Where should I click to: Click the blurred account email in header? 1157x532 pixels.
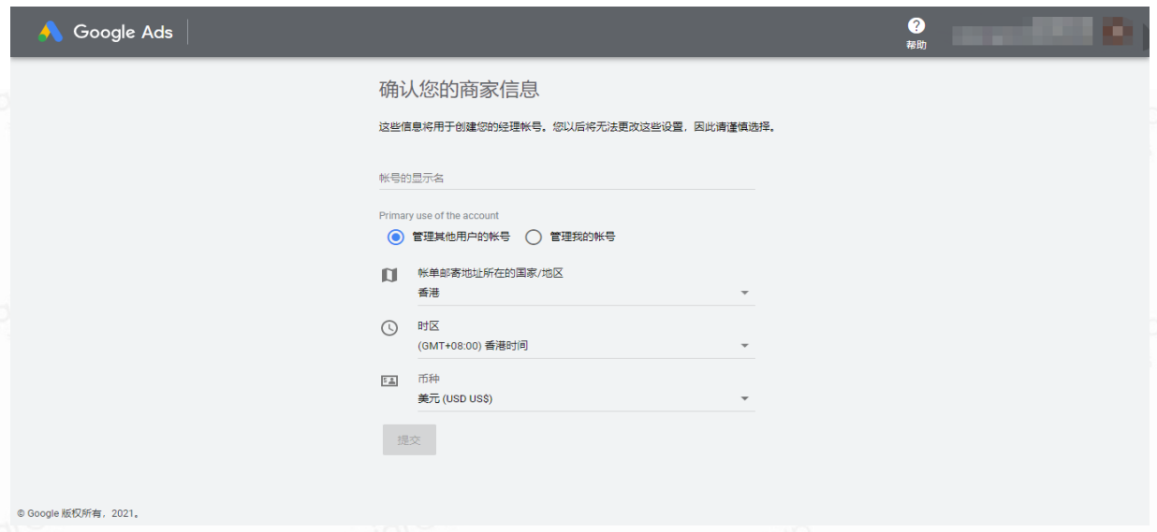(1021, 32)
